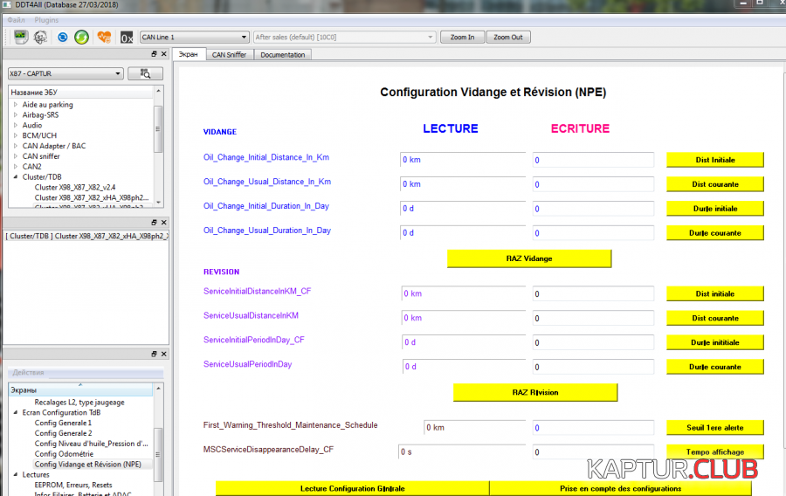This screenshot has height=496, width=786.
Task: Open the 0x hex command icon
Action: pos(127,38)
